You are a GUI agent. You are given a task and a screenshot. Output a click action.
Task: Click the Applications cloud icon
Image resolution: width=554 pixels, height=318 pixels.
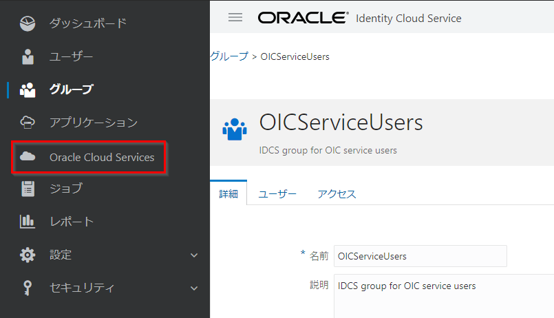28,123
